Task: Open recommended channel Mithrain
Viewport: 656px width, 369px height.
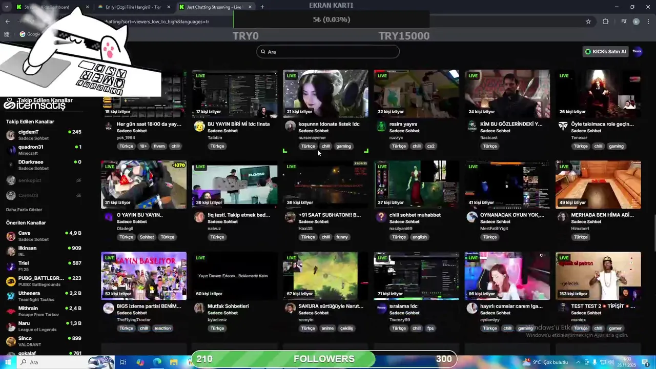Action: (x=44, y=311)
